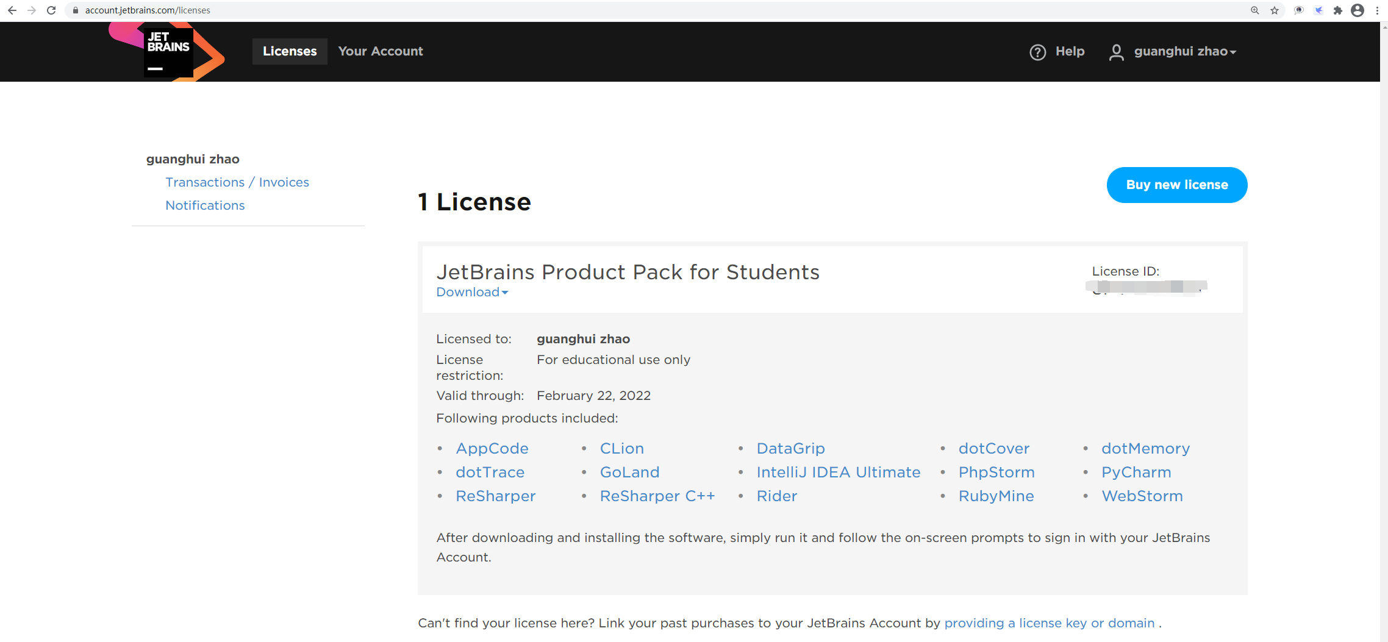Click the user silhouette icon in the header

[1116, 52]
